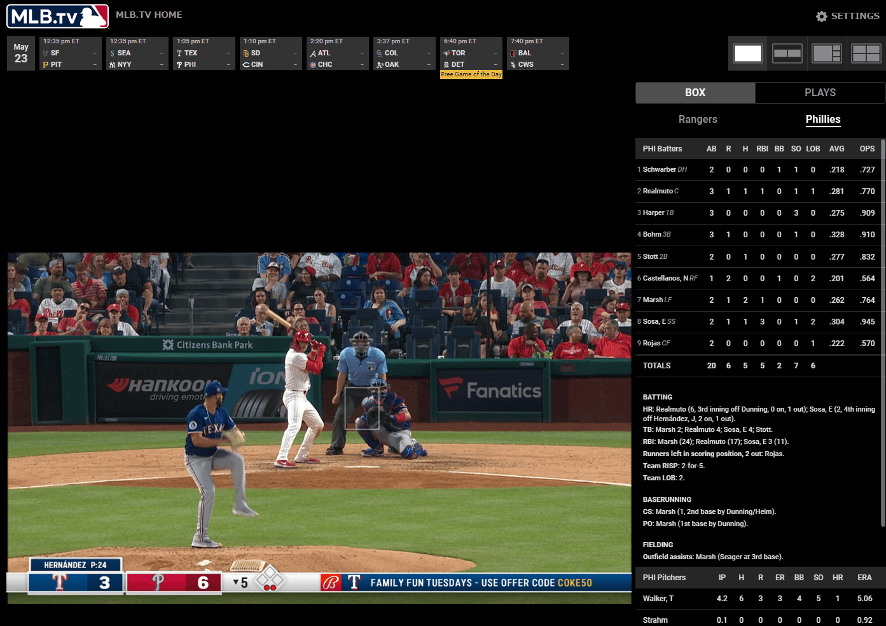Viewport: 886px width, 626px height.
Task: Show the Rangers box score tab
Action: [698, 120]
